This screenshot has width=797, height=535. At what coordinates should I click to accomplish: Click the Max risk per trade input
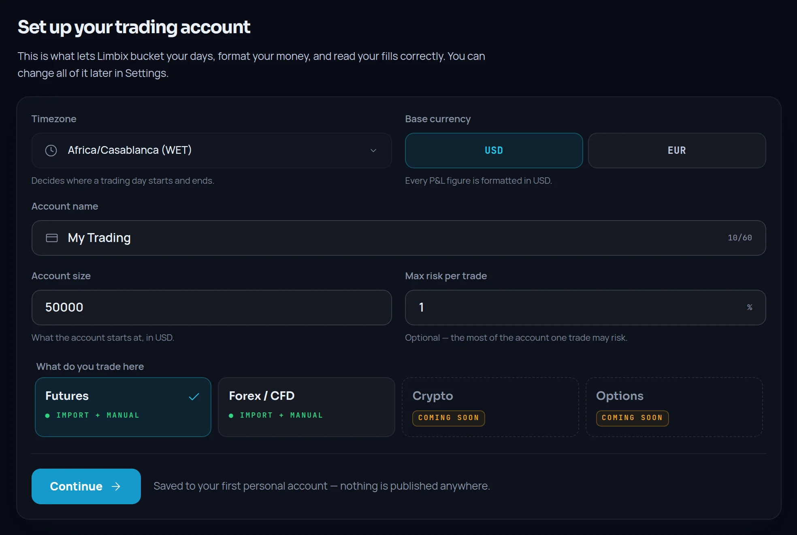[x=586, y=308]
